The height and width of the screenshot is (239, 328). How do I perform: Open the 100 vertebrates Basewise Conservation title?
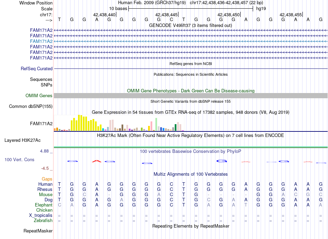(x=191, y=151)
